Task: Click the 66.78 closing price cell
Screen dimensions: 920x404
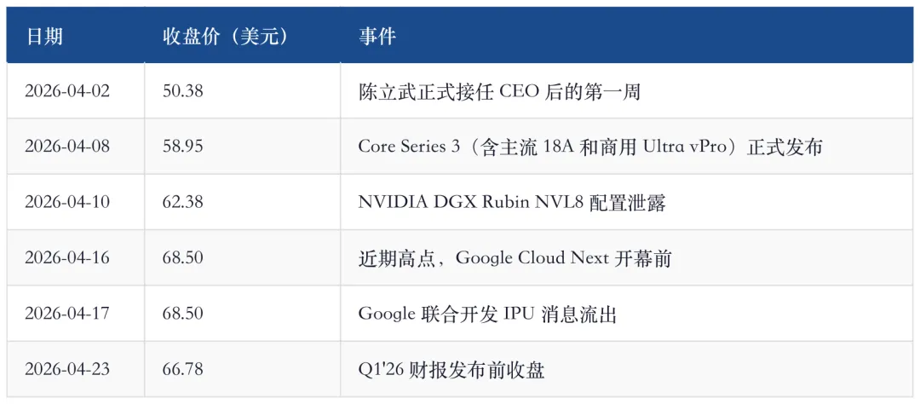Action: [x=242, y=369]
